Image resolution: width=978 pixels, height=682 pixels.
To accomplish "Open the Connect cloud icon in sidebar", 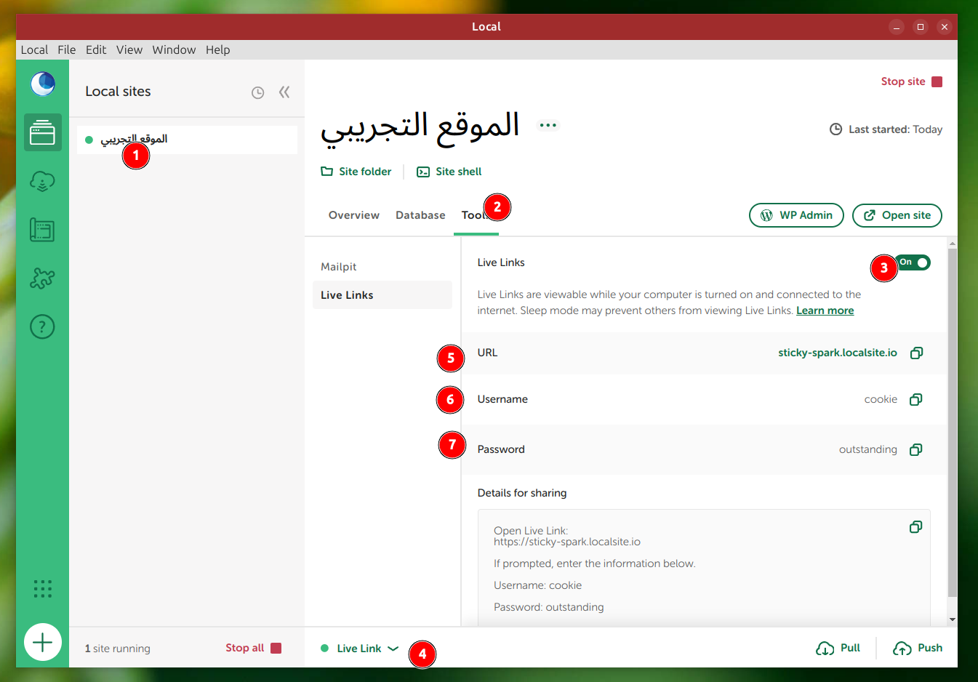I will coord(42,181).
